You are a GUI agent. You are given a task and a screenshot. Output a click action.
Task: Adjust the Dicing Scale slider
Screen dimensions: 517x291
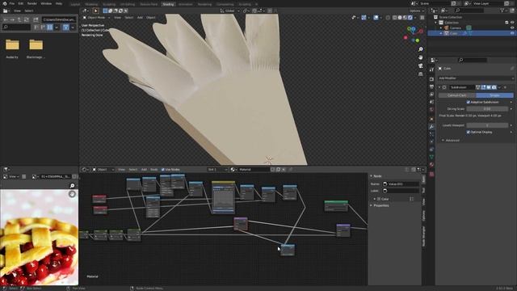coord(487,109)
